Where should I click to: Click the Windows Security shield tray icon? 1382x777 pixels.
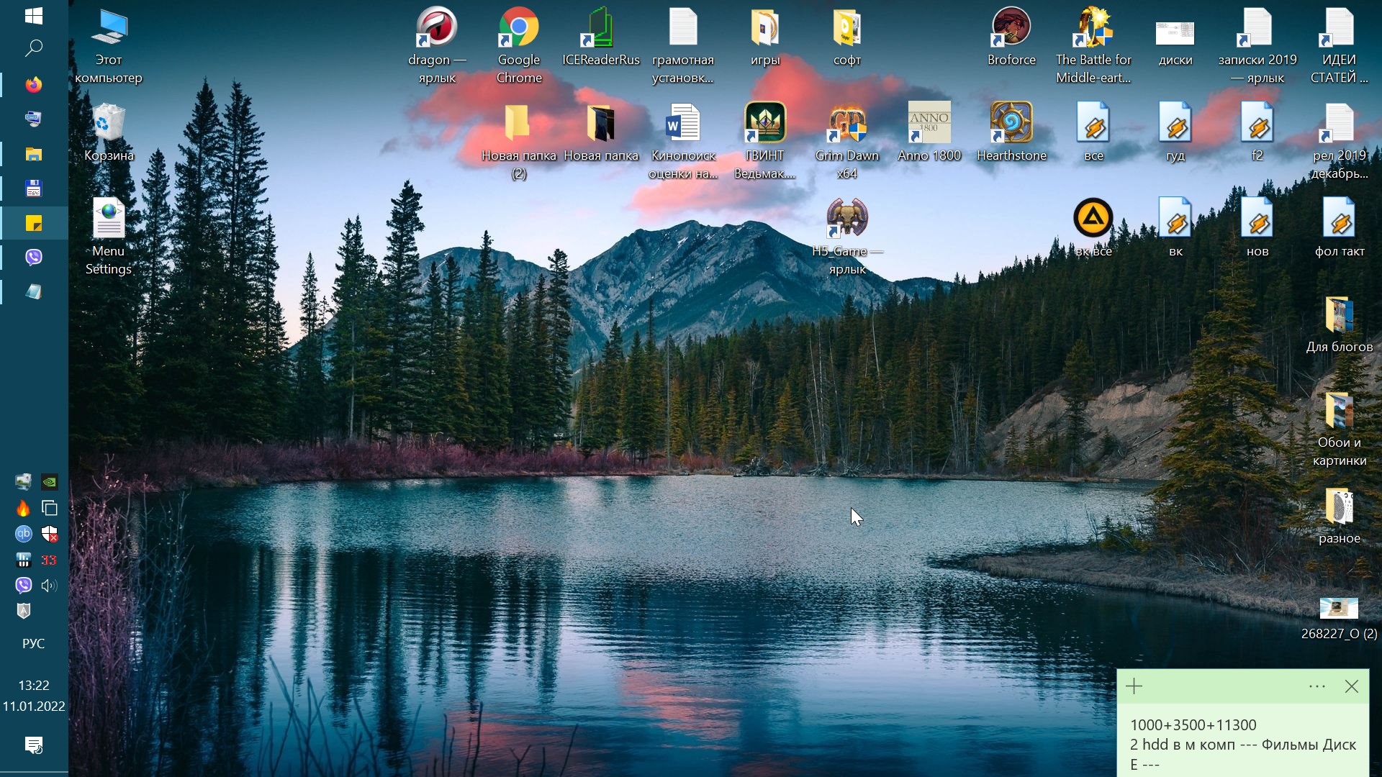pos(50,534)
